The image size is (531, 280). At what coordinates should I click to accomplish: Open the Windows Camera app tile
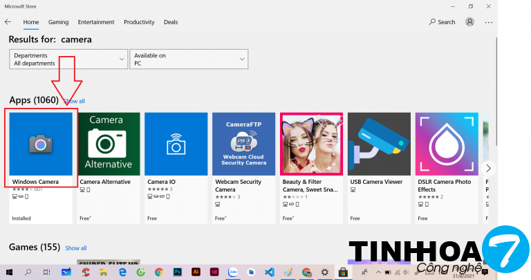41,144
